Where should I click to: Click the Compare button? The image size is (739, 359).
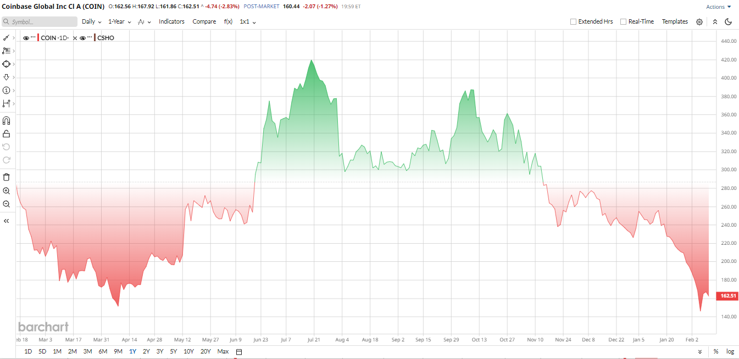[x=204, y=21]
